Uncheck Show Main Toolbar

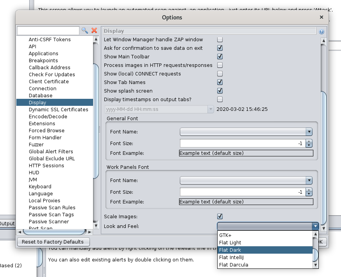tap(220, 56)
